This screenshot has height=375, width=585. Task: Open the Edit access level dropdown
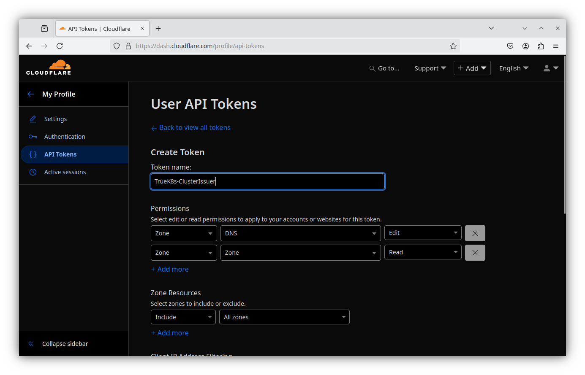tap(422, 233)
